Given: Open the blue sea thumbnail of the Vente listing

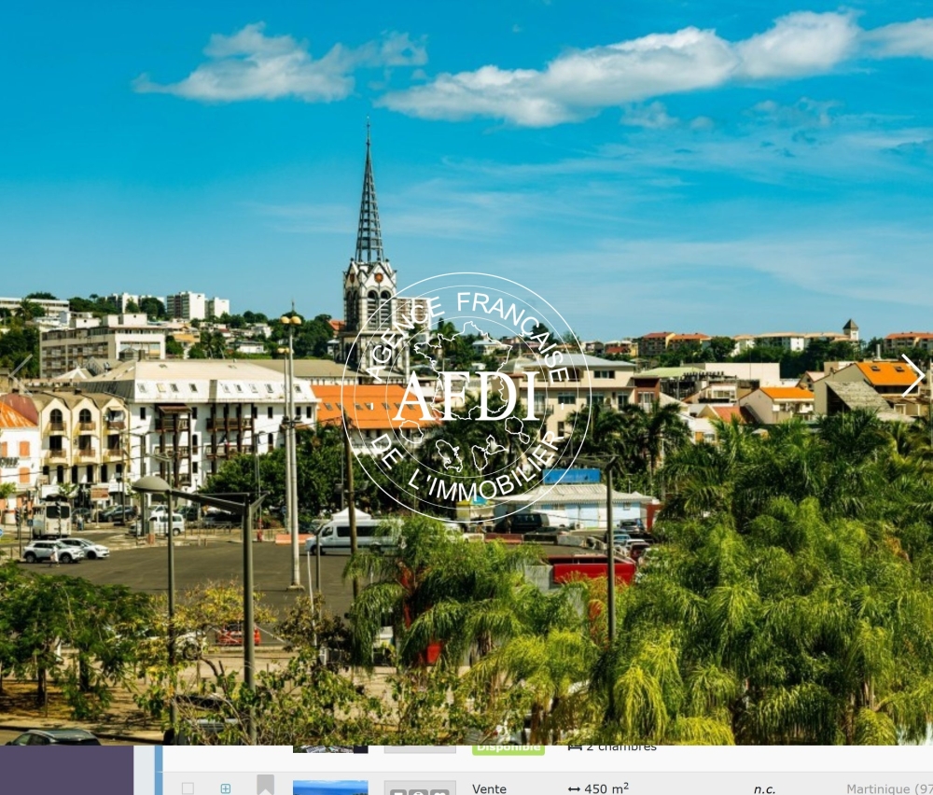Looking at the screenshot, I should tap(330, 788).
